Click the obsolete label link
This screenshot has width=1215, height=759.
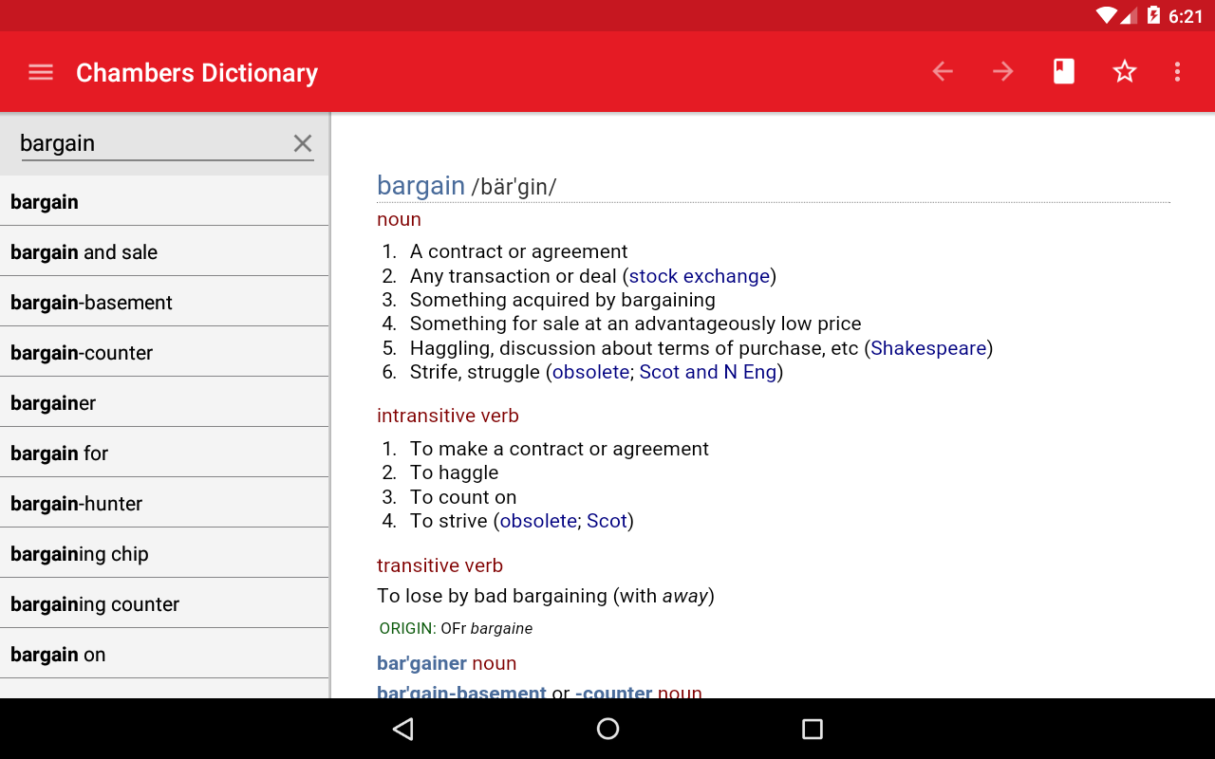tap(590, 372)
